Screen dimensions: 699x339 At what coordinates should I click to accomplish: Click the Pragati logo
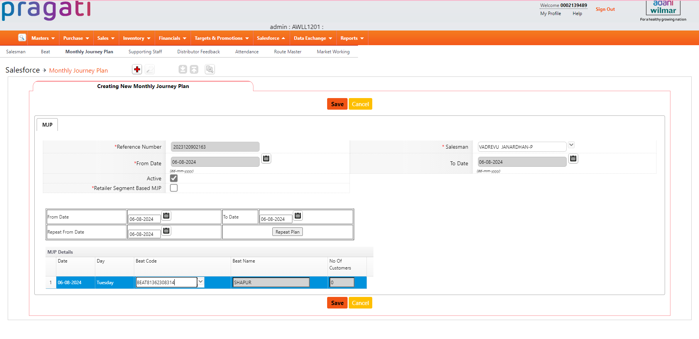46,10
